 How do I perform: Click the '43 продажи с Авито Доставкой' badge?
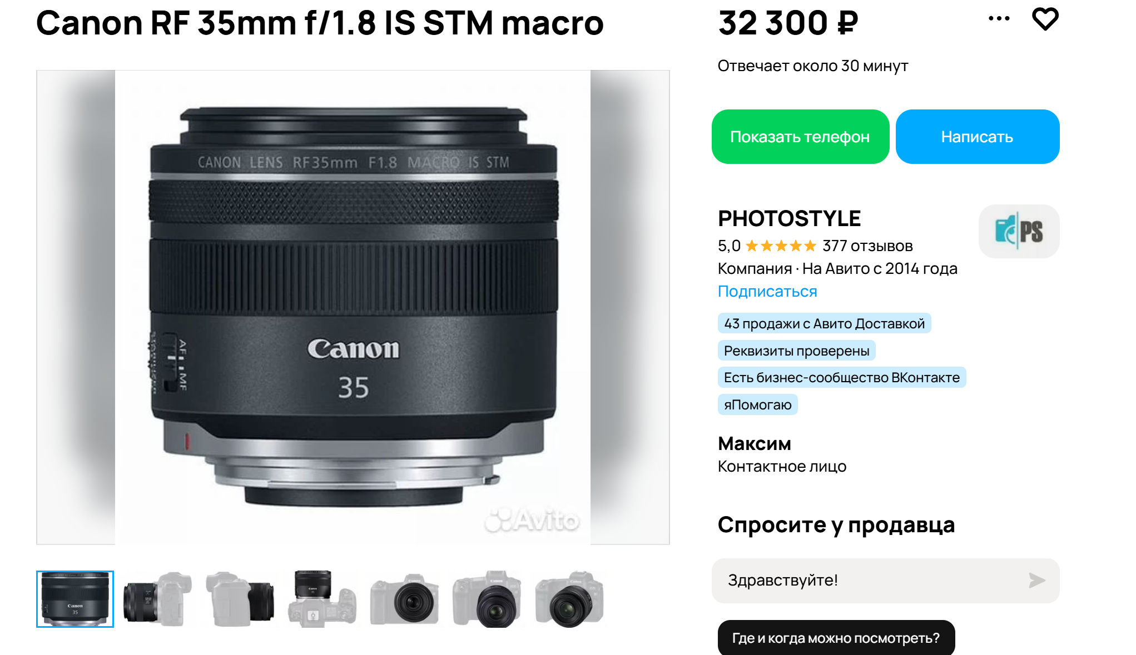click(824, 323)
